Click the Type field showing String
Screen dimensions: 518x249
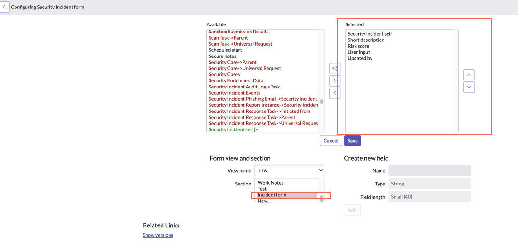tap(430, 184)
